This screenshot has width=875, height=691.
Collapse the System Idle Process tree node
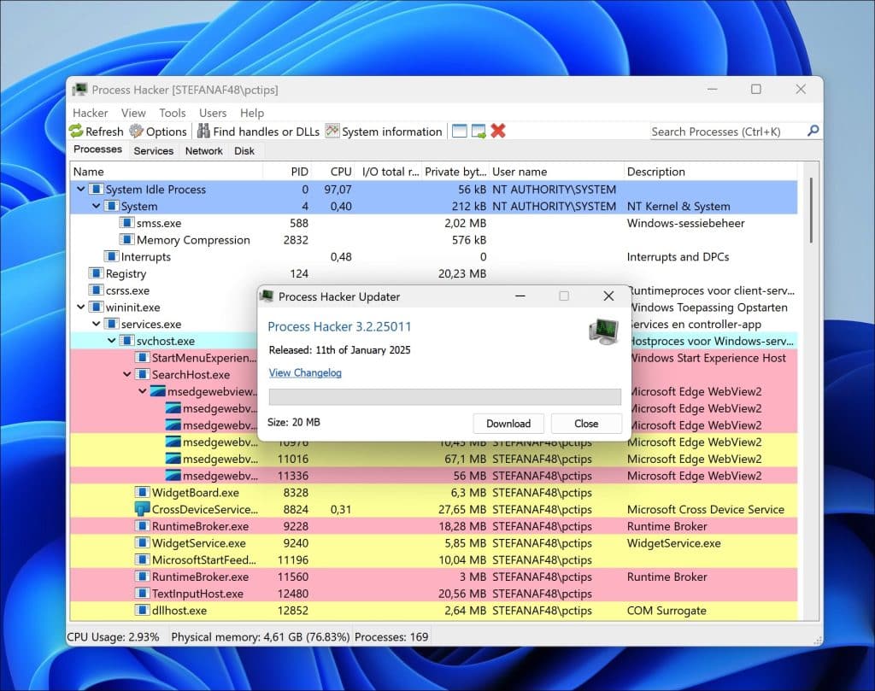point(81,190)
